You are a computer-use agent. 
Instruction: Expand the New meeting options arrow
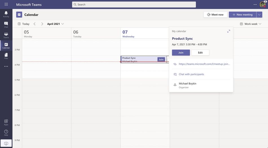pyautogui.click(x=259, y=15)
